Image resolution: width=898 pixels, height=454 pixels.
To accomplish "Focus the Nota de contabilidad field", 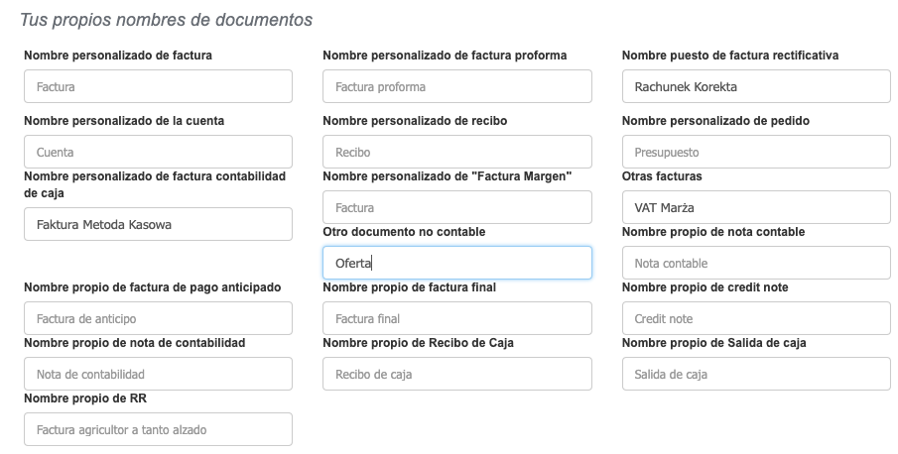I will [158, 374].
